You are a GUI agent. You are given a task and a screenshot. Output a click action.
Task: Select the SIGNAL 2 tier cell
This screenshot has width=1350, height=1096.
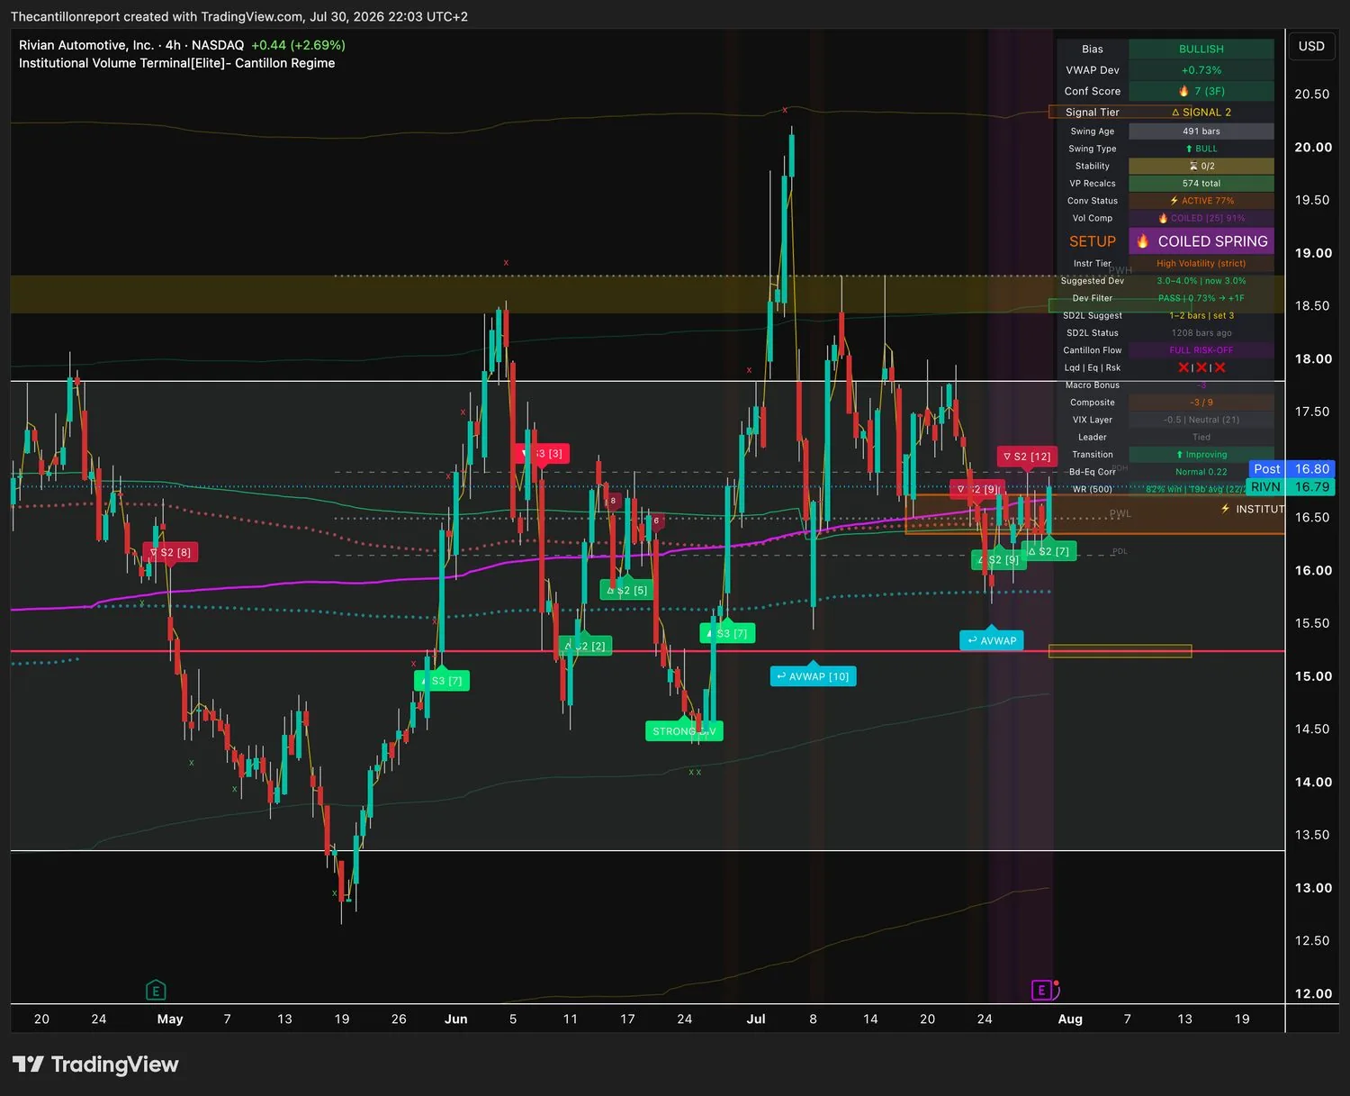1201,112
